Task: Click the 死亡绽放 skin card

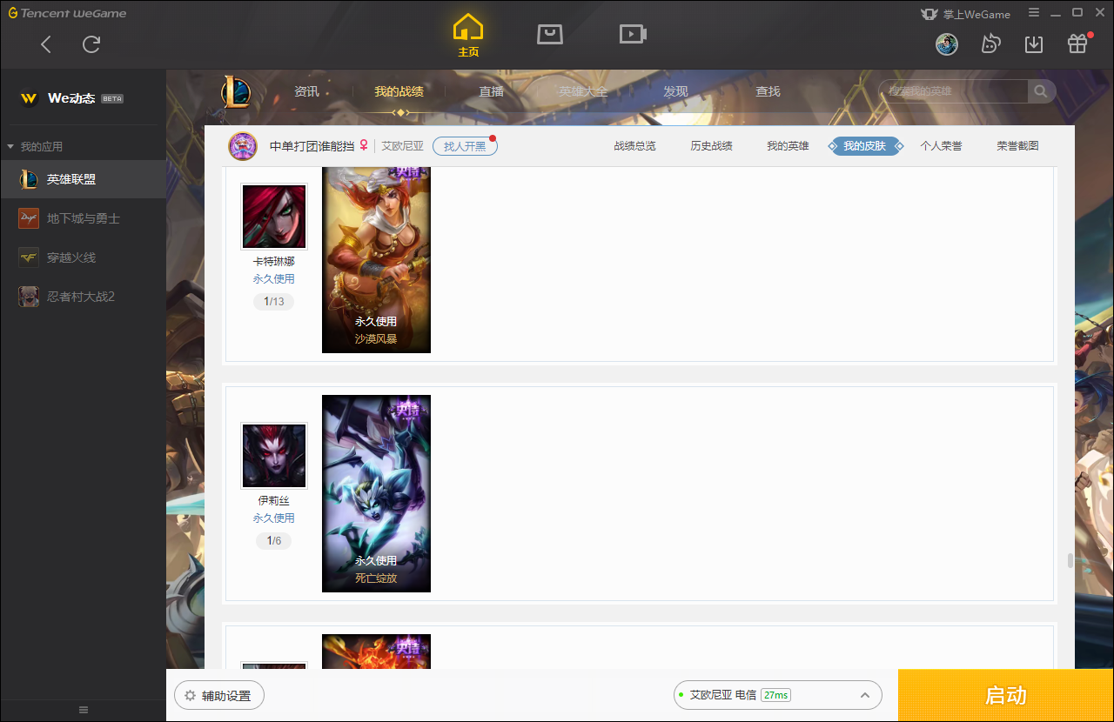Action: pos(376,493)
